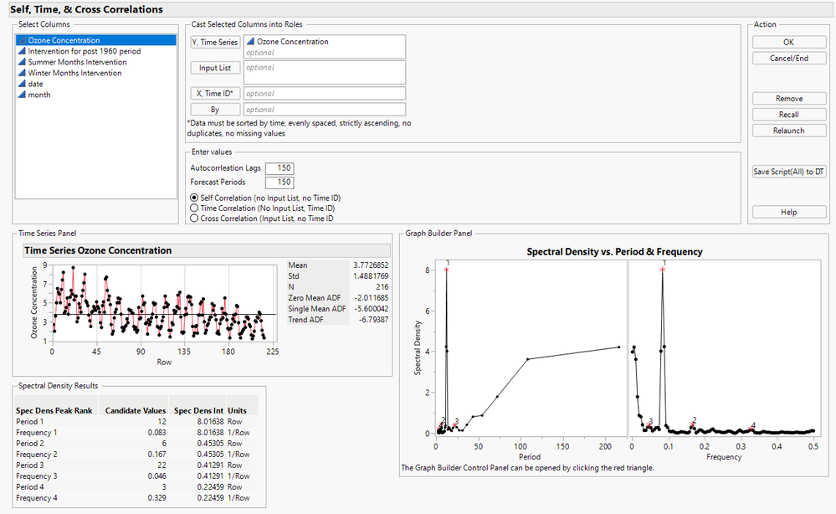Image resolution: width=836 pixels, height=514 pixels.
Task: Select the Self Correlation radio option
Action: click(x=195, y=198)
